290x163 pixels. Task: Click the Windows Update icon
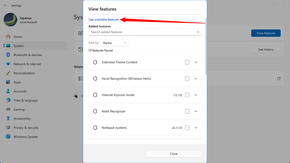(8, 137)
